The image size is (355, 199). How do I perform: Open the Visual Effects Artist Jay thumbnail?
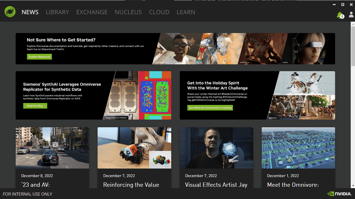point(216,148)
